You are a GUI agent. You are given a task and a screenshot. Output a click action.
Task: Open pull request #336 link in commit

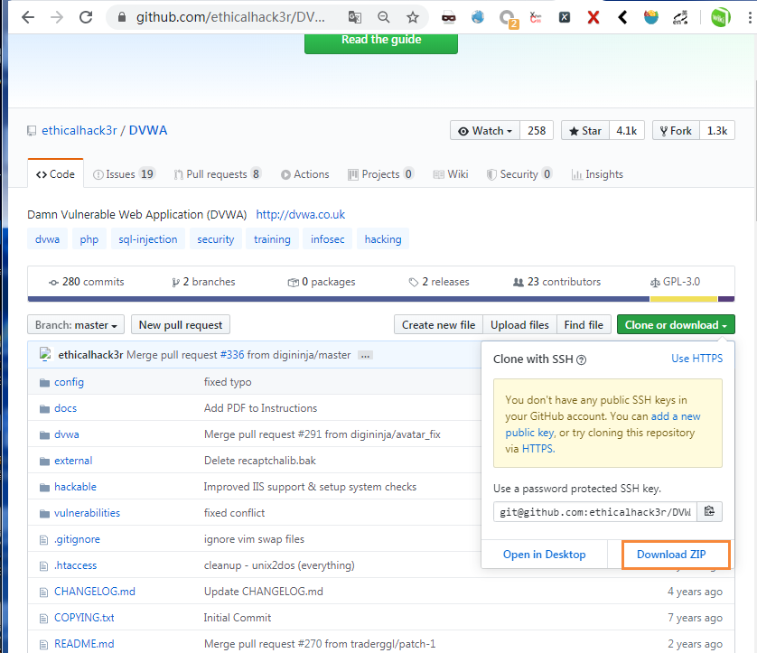click(x=232, y=355)
